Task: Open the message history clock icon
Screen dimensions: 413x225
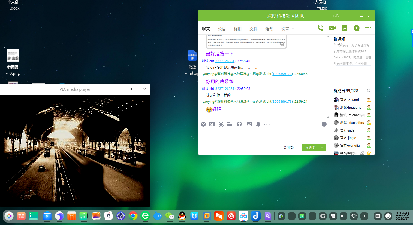Action: [324, 124]
